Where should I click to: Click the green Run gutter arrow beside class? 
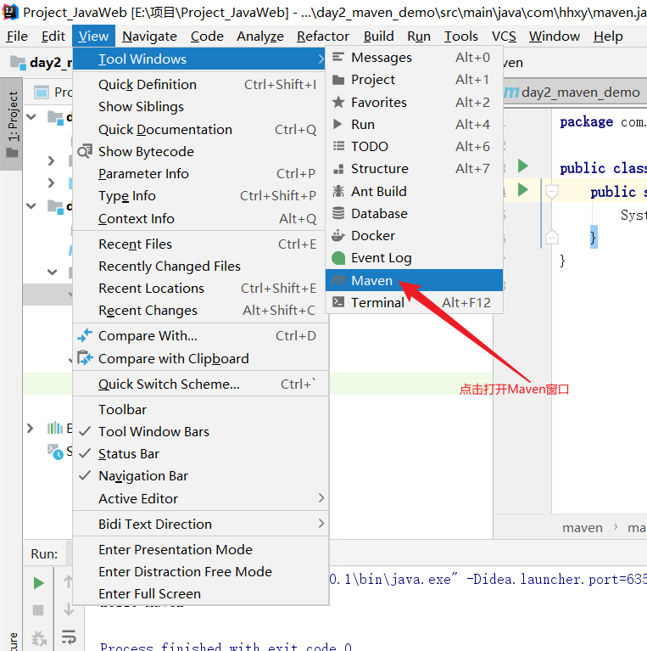523,166
